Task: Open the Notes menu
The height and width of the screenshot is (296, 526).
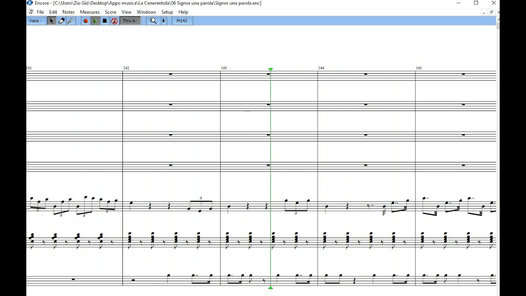Action: pos(69,12)
